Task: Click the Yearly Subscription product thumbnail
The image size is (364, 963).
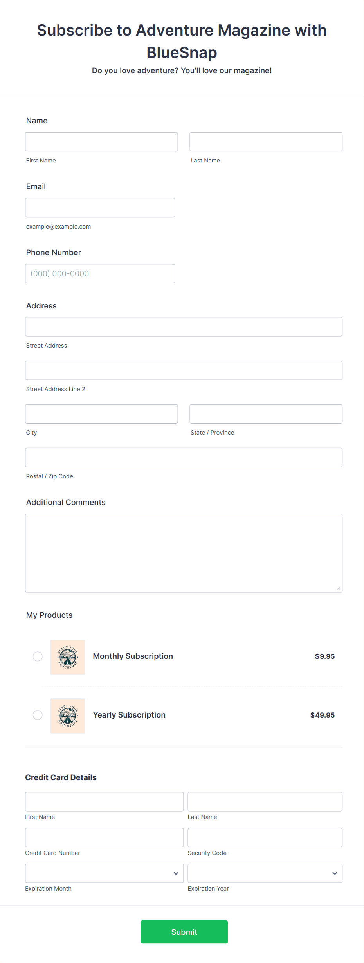Action: pyautogui.click(x=67, y=716)
